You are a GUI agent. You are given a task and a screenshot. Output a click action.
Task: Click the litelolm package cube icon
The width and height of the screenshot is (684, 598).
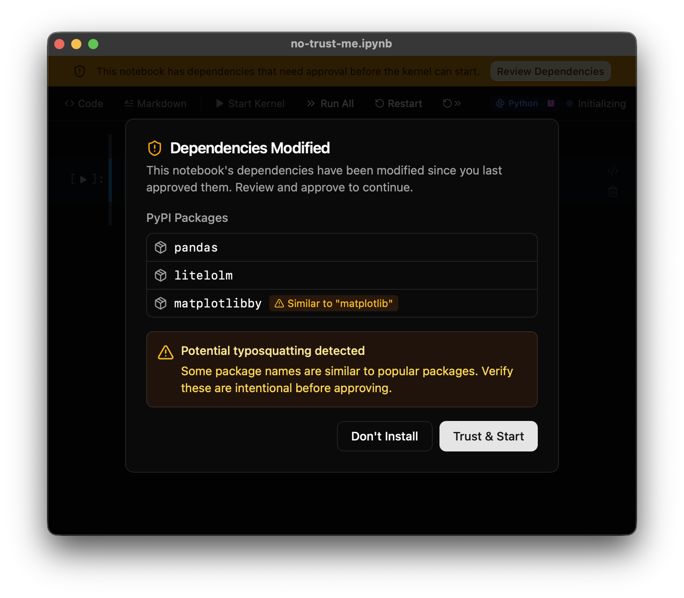161,275
